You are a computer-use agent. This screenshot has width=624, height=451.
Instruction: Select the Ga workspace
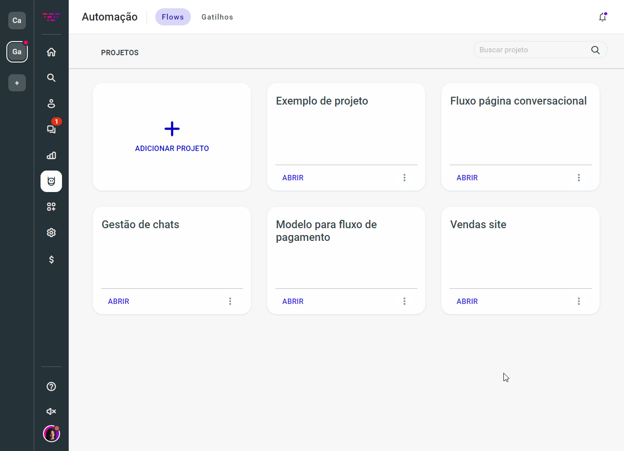tap(17, 52)
